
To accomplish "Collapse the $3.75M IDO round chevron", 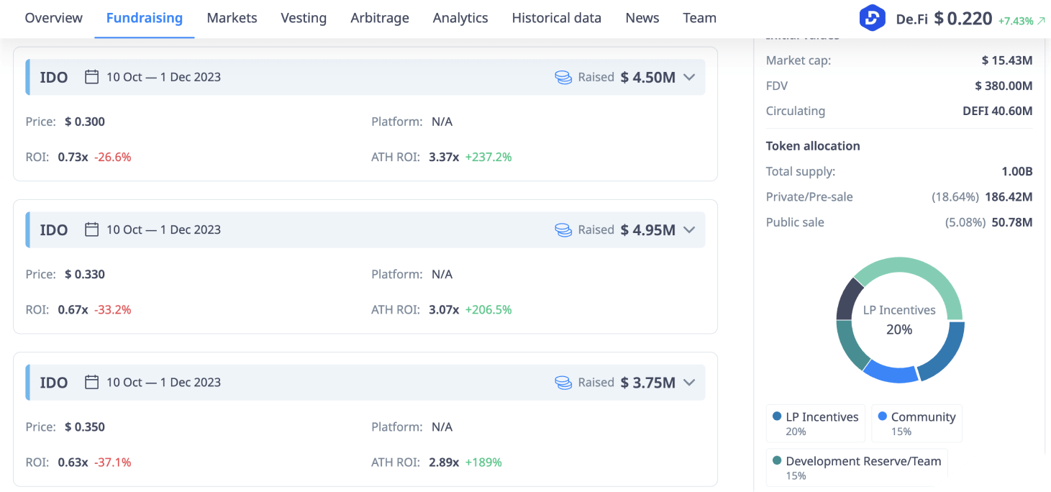I will click(x=689, y=382).
